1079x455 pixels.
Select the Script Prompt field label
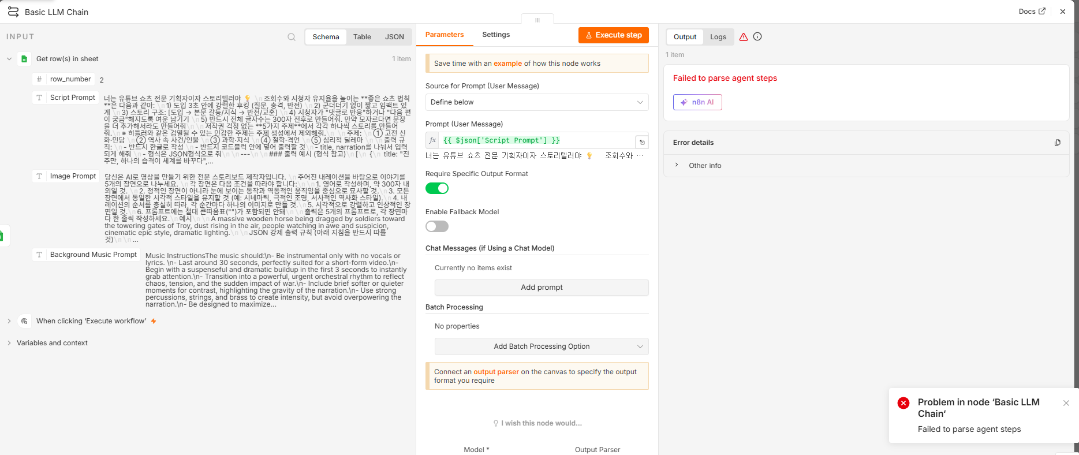(73, 98)
